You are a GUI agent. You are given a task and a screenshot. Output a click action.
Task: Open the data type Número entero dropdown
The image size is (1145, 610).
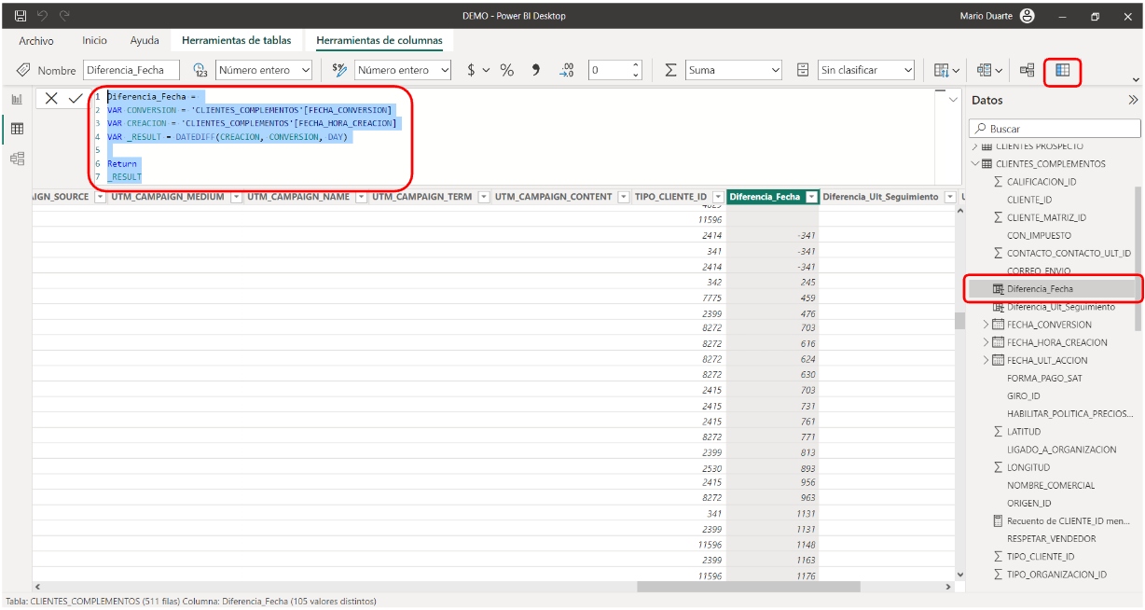click(x=265, y=70)
